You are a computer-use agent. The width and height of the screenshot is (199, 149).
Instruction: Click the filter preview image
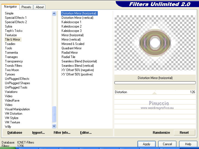click(x=155, y=42)
